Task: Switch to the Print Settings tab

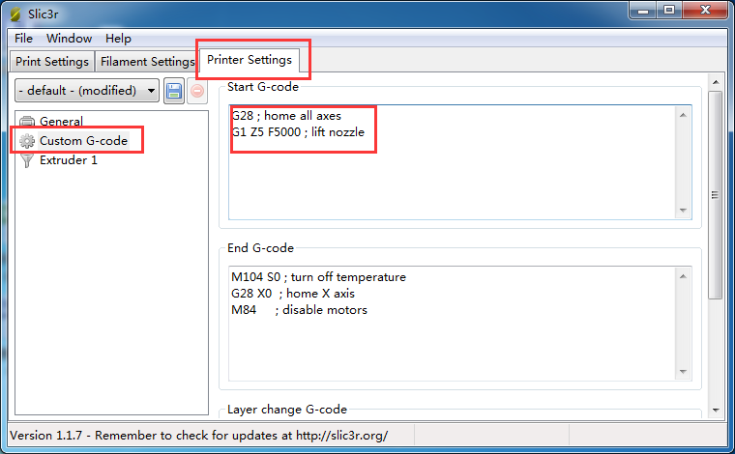Action: (52, 61)
